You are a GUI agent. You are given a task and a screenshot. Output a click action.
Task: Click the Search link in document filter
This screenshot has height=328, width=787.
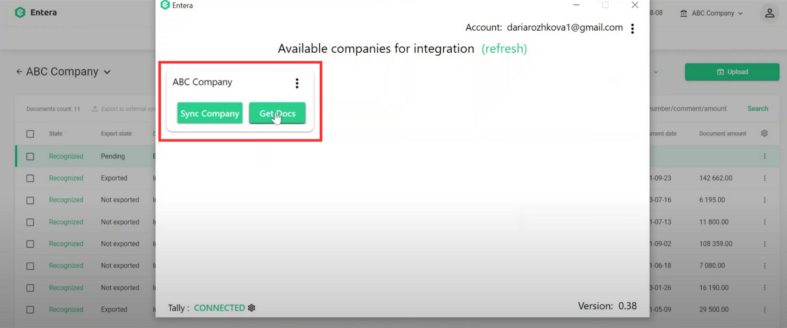tap(757, 109)
